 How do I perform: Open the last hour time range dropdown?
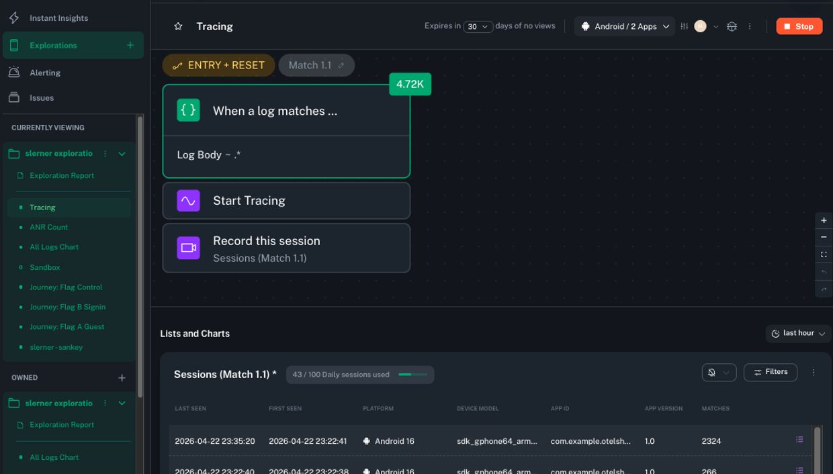coord(798,333)
